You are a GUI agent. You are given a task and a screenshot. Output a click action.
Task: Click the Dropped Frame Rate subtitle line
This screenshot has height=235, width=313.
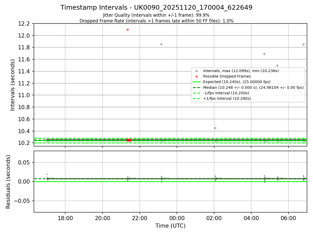tap(156, 21)
